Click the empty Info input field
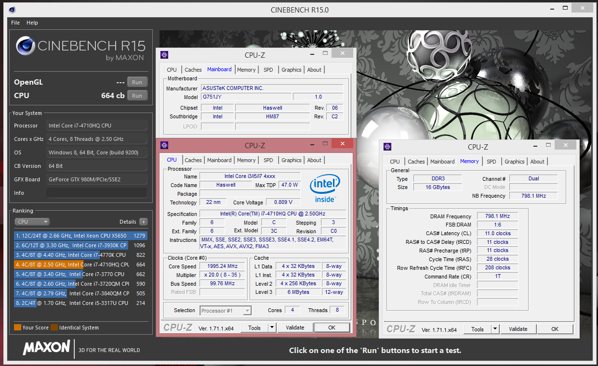This screenshot has width=598, height=366. pyautogui.click(x=97, y=193)
